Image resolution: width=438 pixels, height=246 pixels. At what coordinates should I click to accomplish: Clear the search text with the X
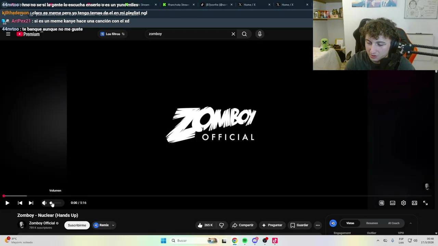[x=233, y=34]
